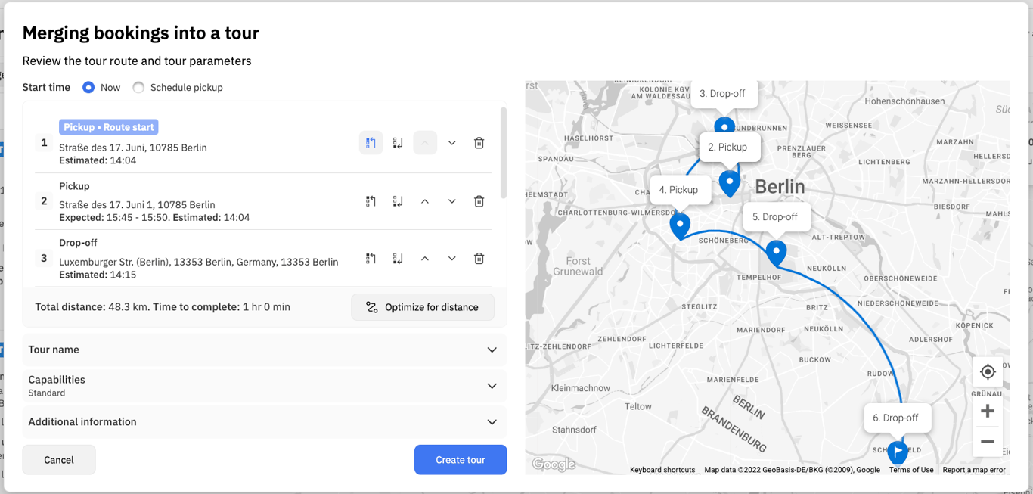The height and width of the screenshot is (494, 1033).
Task: Click the 6. Drop-off map label
Action: tap(897, 418)
